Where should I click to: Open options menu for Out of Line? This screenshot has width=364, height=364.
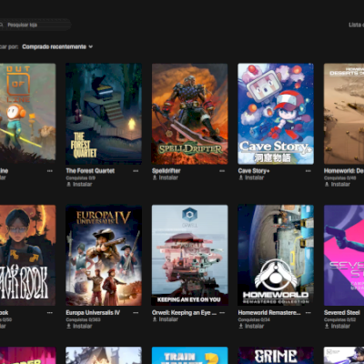[50, 171]
